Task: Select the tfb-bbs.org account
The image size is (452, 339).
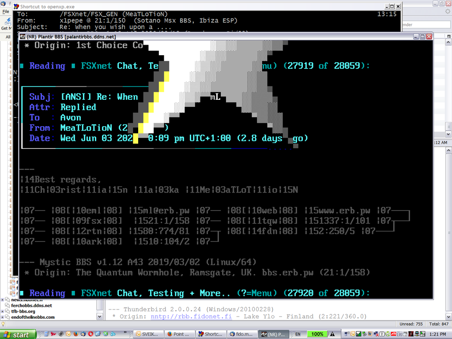Action: 23,311
